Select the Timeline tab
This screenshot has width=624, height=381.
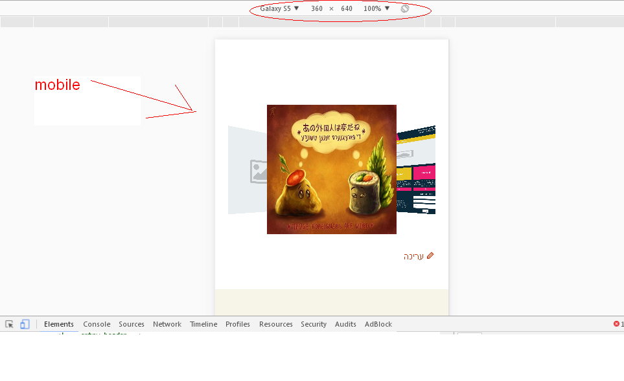pyautogui.click(x=203, y=324)
